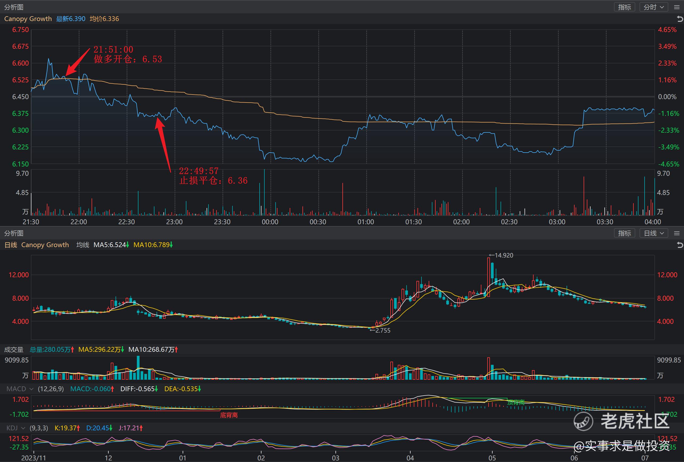The image size is (684, 462).
Task: Click the -4.65% percentage axis label
Action: [x=668, y=164]
